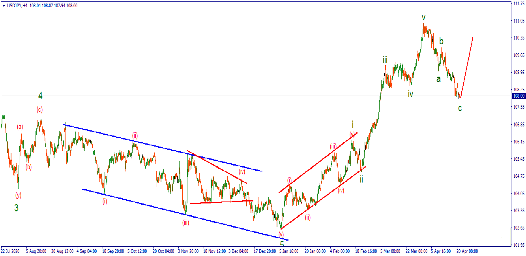Click the 22 Jul 2020 date label
Viewport: 526px width, 256px height.
[x=10, y=250]
